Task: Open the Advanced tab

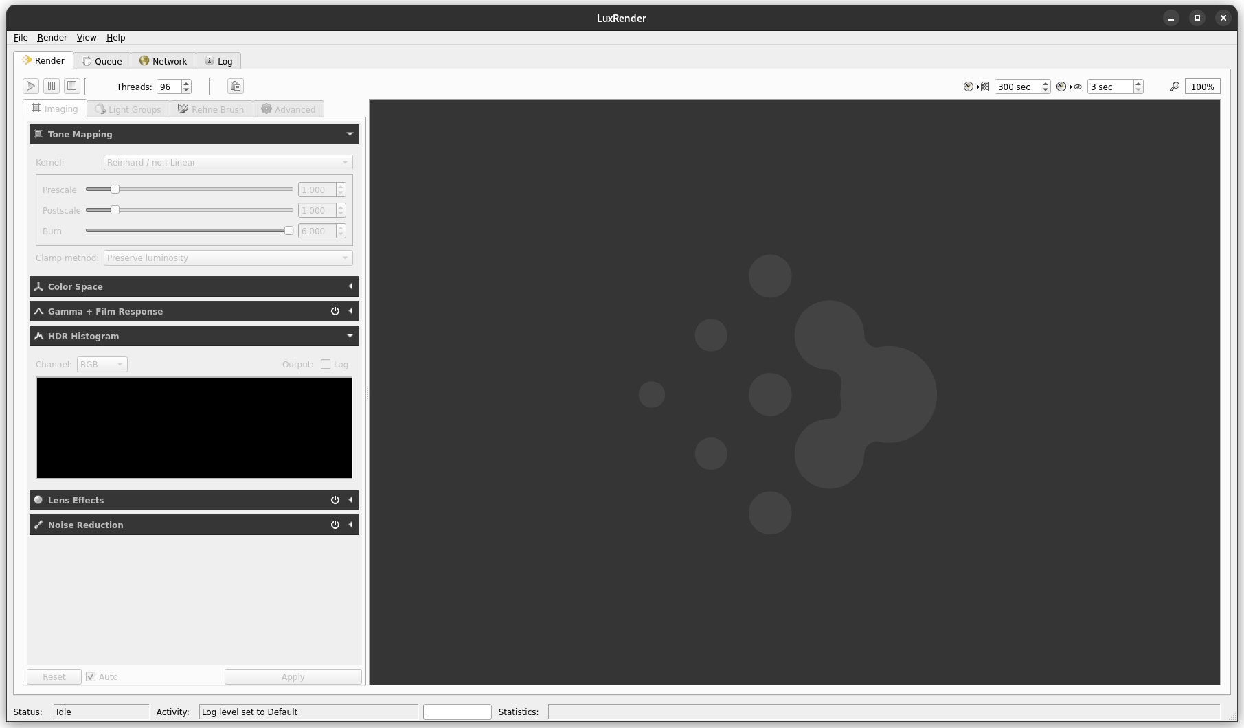Action: coord(289,109)
